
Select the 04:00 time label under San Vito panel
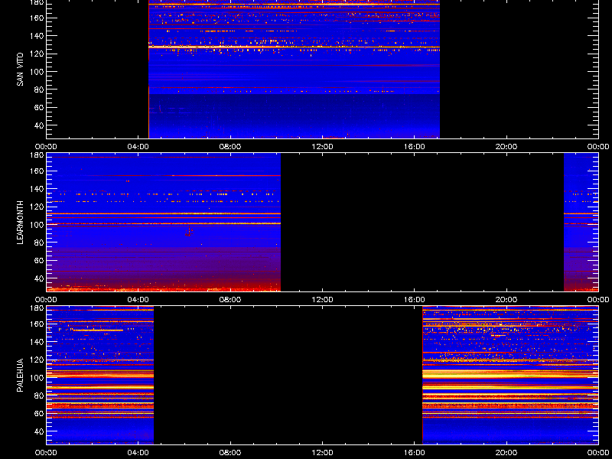138,147
